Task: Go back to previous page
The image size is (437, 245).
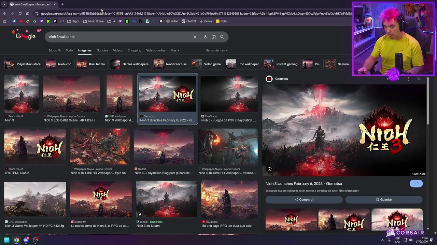Action: 4,13
